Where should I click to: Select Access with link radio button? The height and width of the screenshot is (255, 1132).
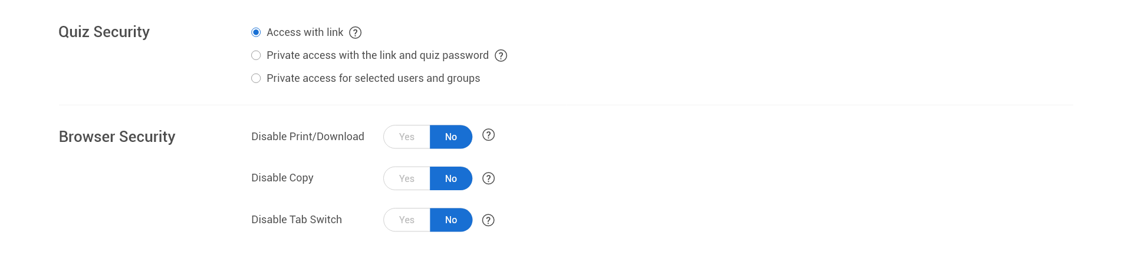click(x=256, y=32)
